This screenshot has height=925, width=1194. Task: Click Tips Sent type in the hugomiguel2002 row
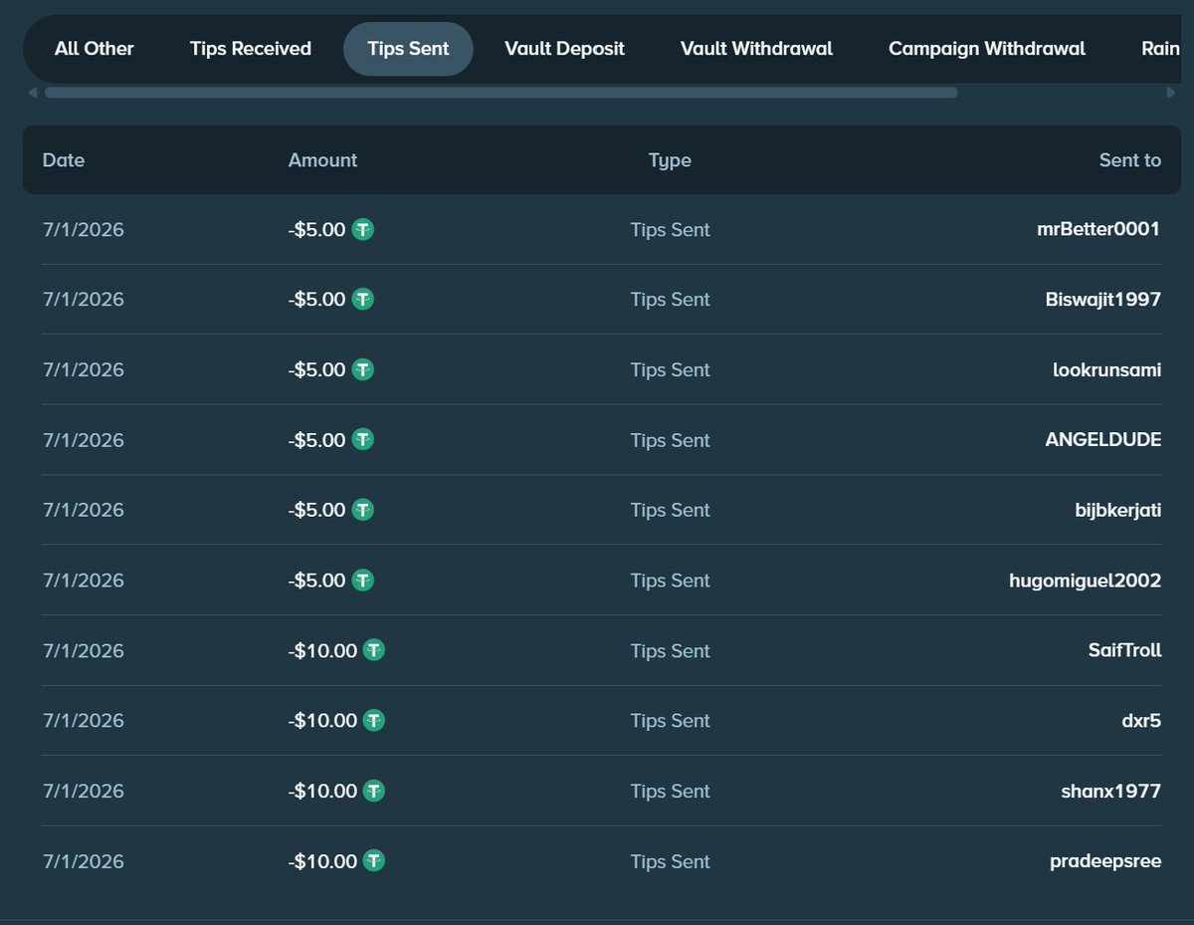[670, 579]
